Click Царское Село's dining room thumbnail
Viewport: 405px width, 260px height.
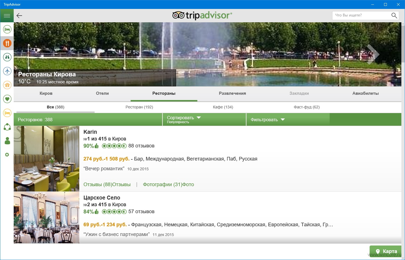tap(46, 217)
